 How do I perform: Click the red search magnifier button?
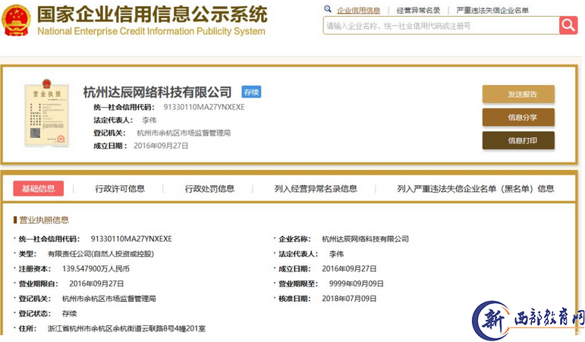click(568, 25)
